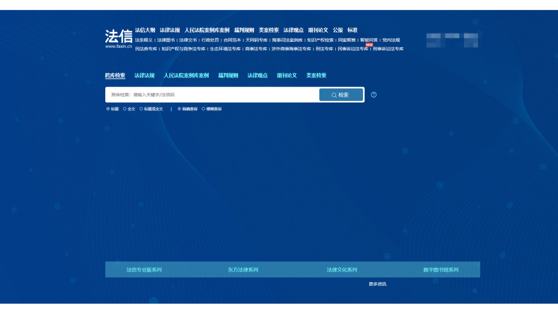Viewport: 558px width, 314px height.
Task: Open the 智能问答 link
Action: [369, 40]
